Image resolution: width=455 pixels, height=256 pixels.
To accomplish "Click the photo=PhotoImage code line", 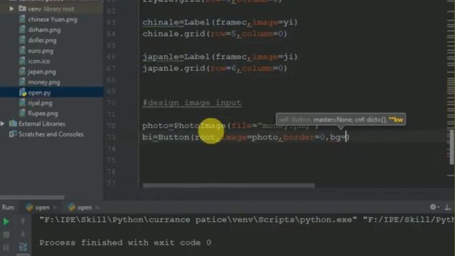I will (230, 126).
